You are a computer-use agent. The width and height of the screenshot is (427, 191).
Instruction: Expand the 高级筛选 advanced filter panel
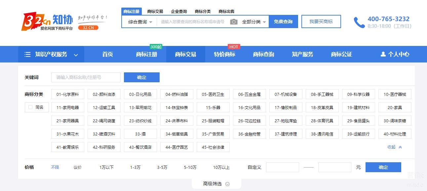[x=216, y=184]
